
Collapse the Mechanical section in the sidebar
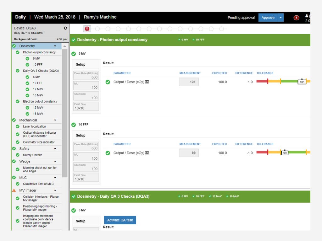pos(55,120)
